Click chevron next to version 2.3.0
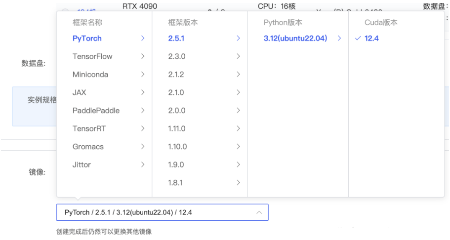The height and width of the screenshot is (240, 450). pyautogui.click(x=238, y=56)
